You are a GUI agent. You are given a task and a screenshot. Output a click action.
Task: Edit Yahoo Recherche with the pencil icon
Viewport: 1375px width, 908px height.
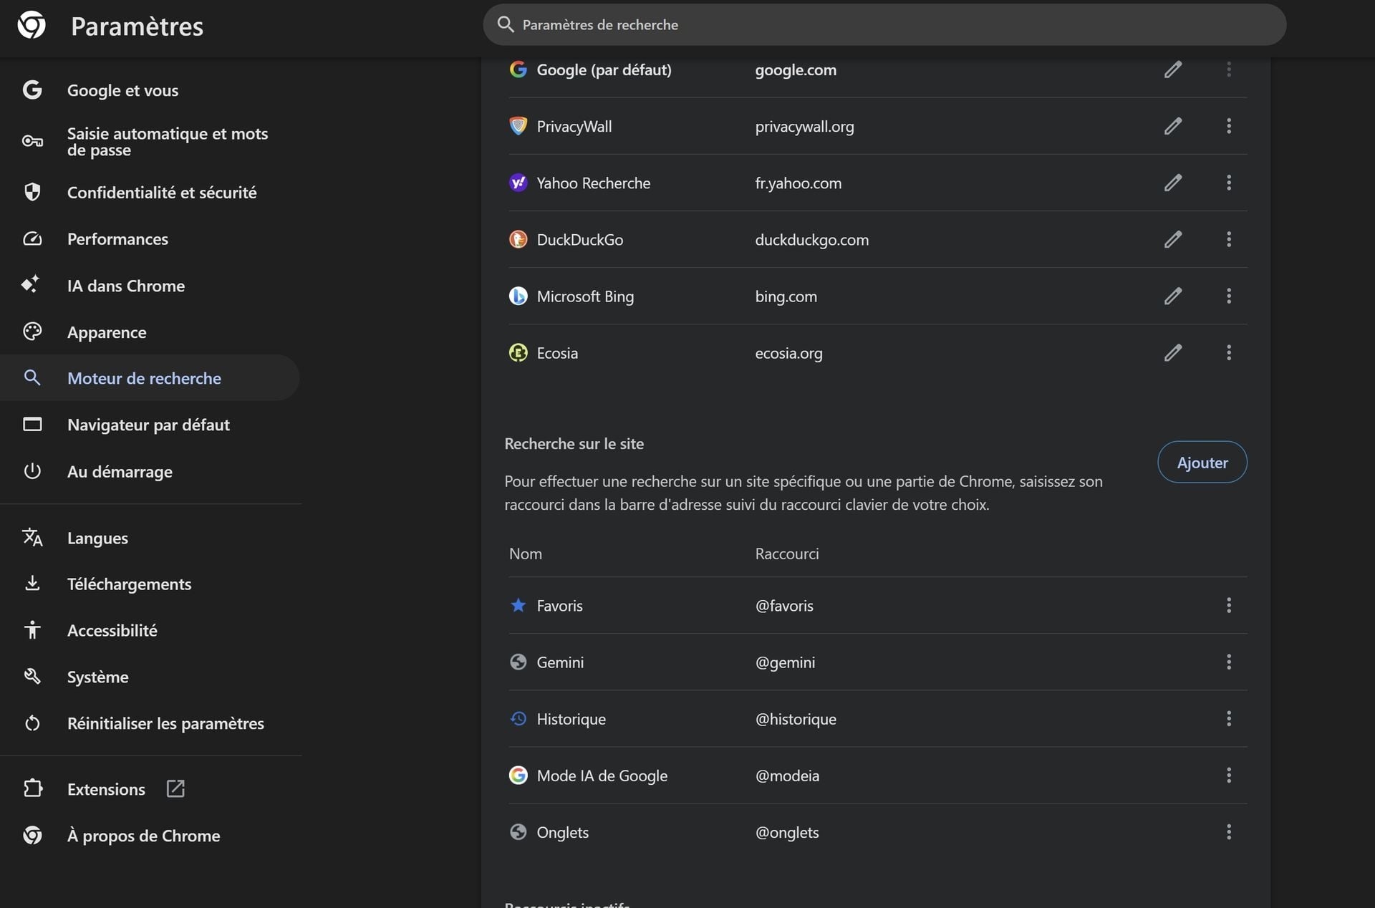[x=1172, y=183]
